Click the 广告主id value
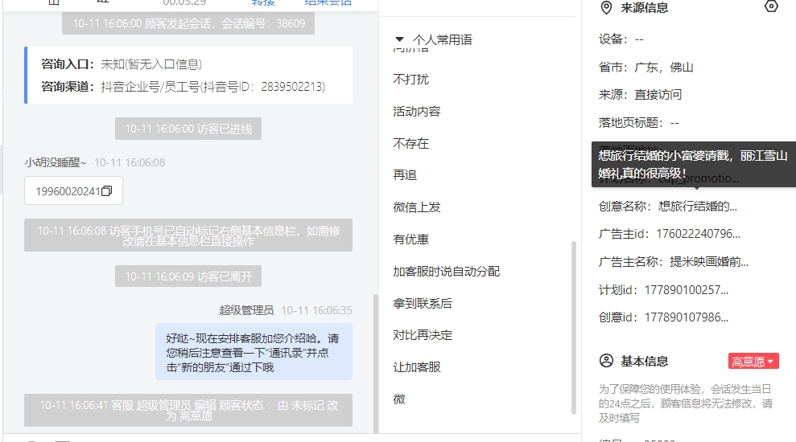Viewport: 796px width, 442px height. (x=698, y=234)
